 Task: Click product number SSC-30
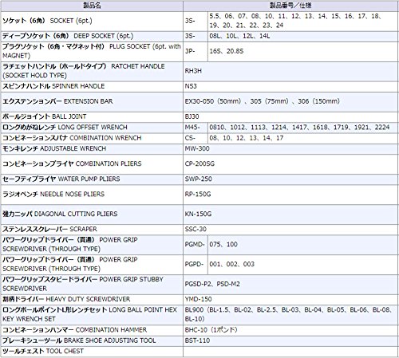click(290, 230)
